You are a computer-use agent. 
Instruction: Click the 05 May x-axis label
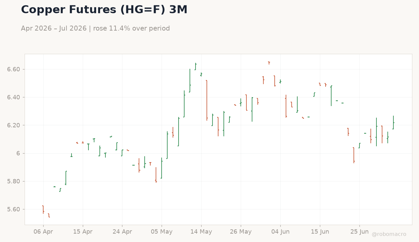coord(162,232)
